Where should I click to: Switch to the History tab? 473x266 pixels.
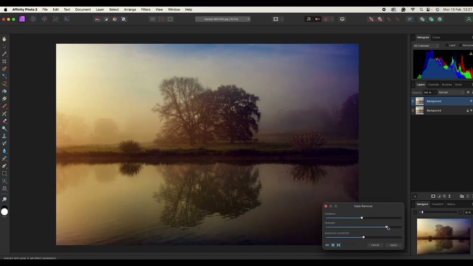coord(451,204)
